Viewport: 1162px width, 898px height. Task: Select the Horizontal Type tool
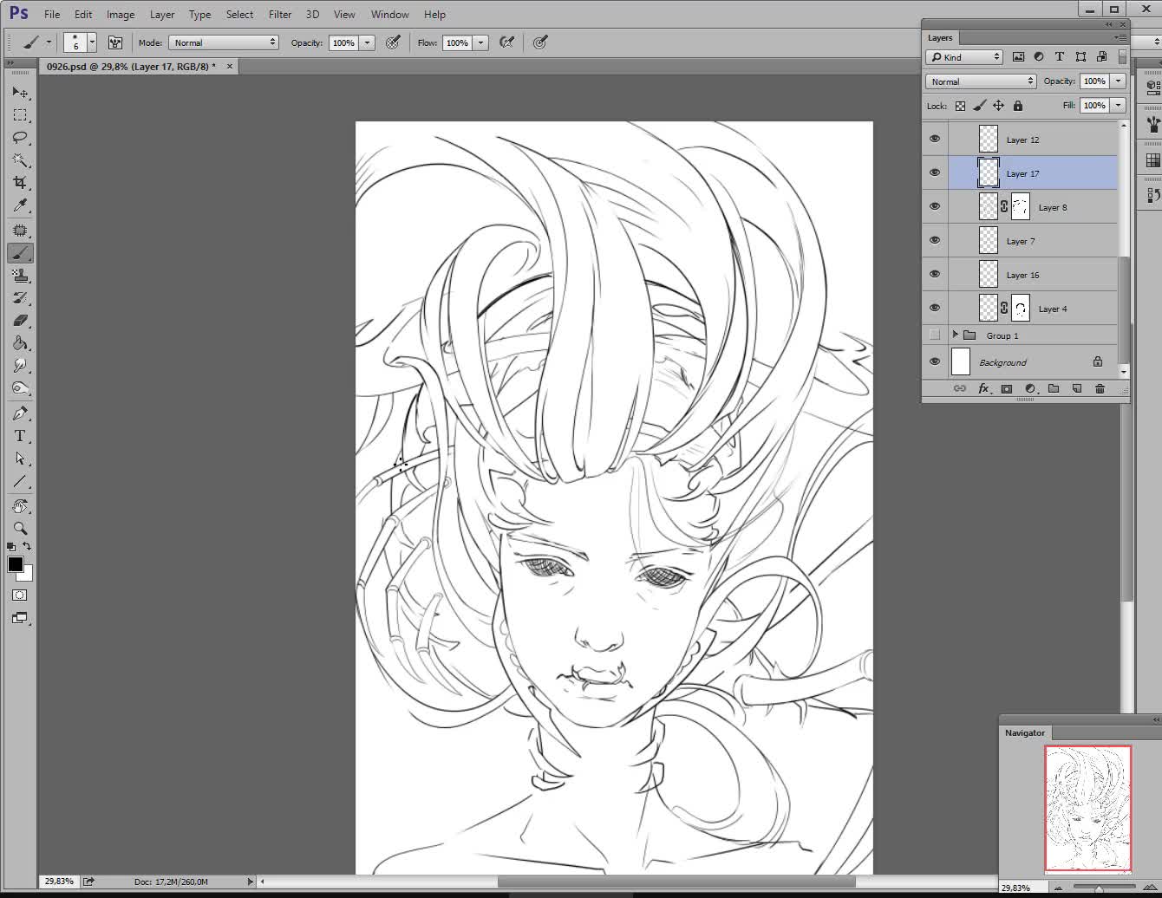tap(20, 436)
